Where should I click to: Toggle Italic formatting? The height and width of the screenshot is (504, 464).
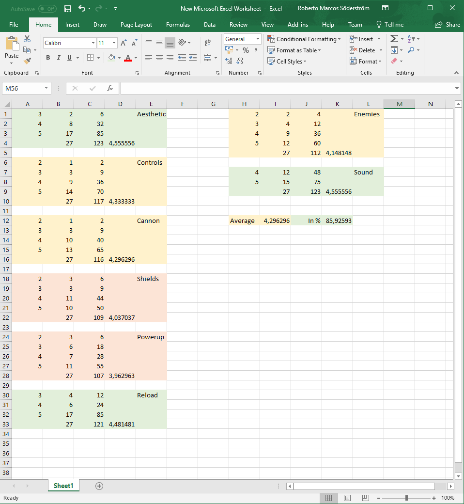pyautogui.click(x=59, y=58)
